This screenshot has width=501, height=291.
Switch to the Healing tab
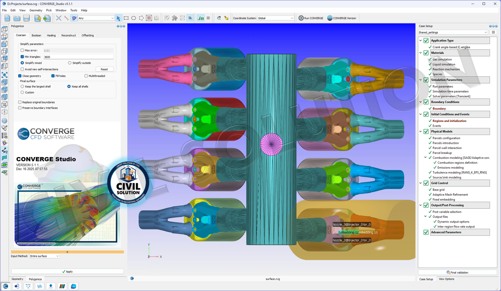(51, 35)
